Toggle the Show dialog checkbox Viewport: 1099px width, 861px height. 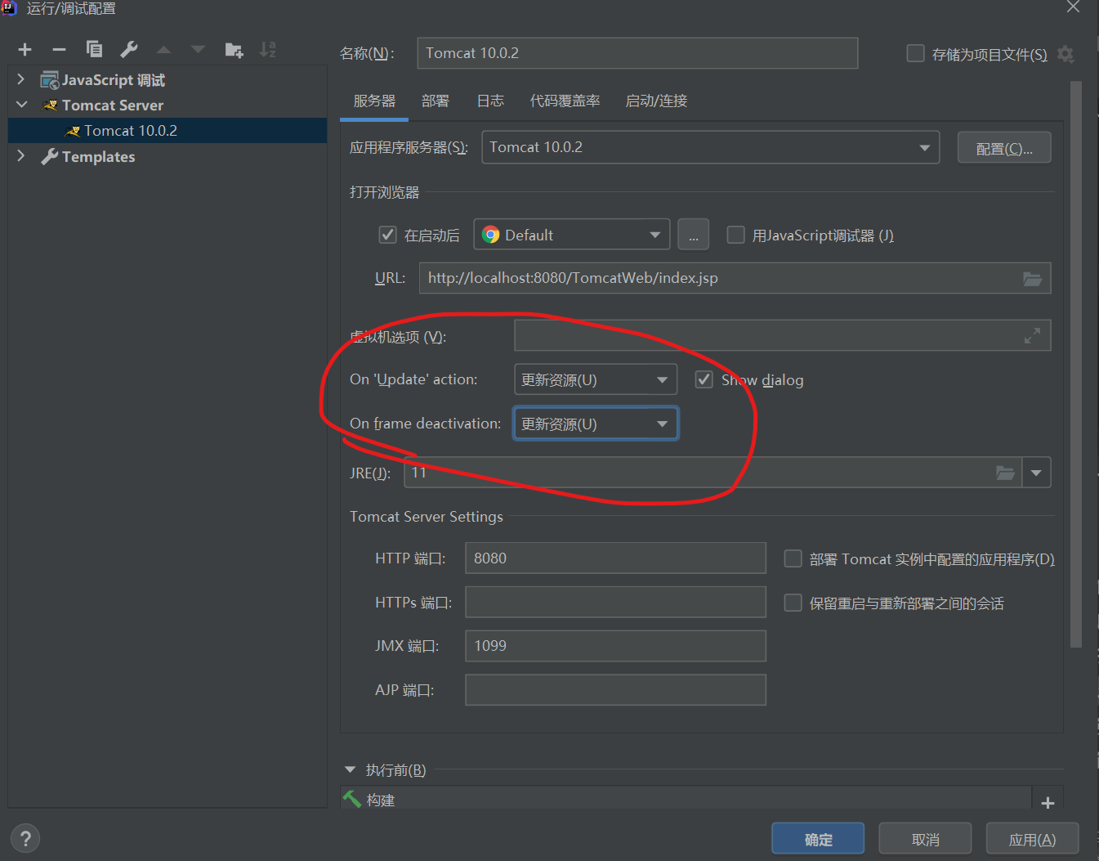pyautogui.click(x=704, y=379)
